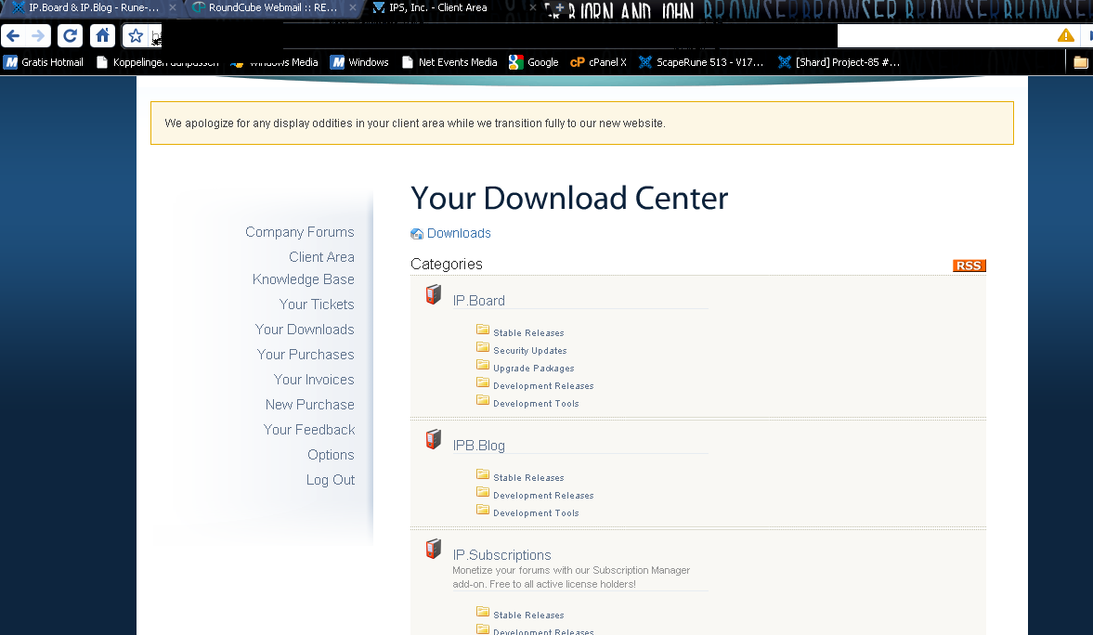Screen dimensions: 1093x635
Task: Click folder icon beside IP.Board Stable Releases
Action: [482, 329]
